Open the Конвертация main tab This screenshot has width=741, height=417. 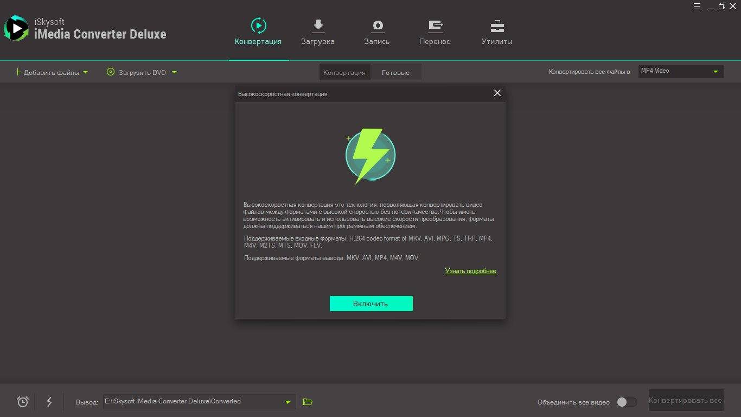[x=258, y=31]
